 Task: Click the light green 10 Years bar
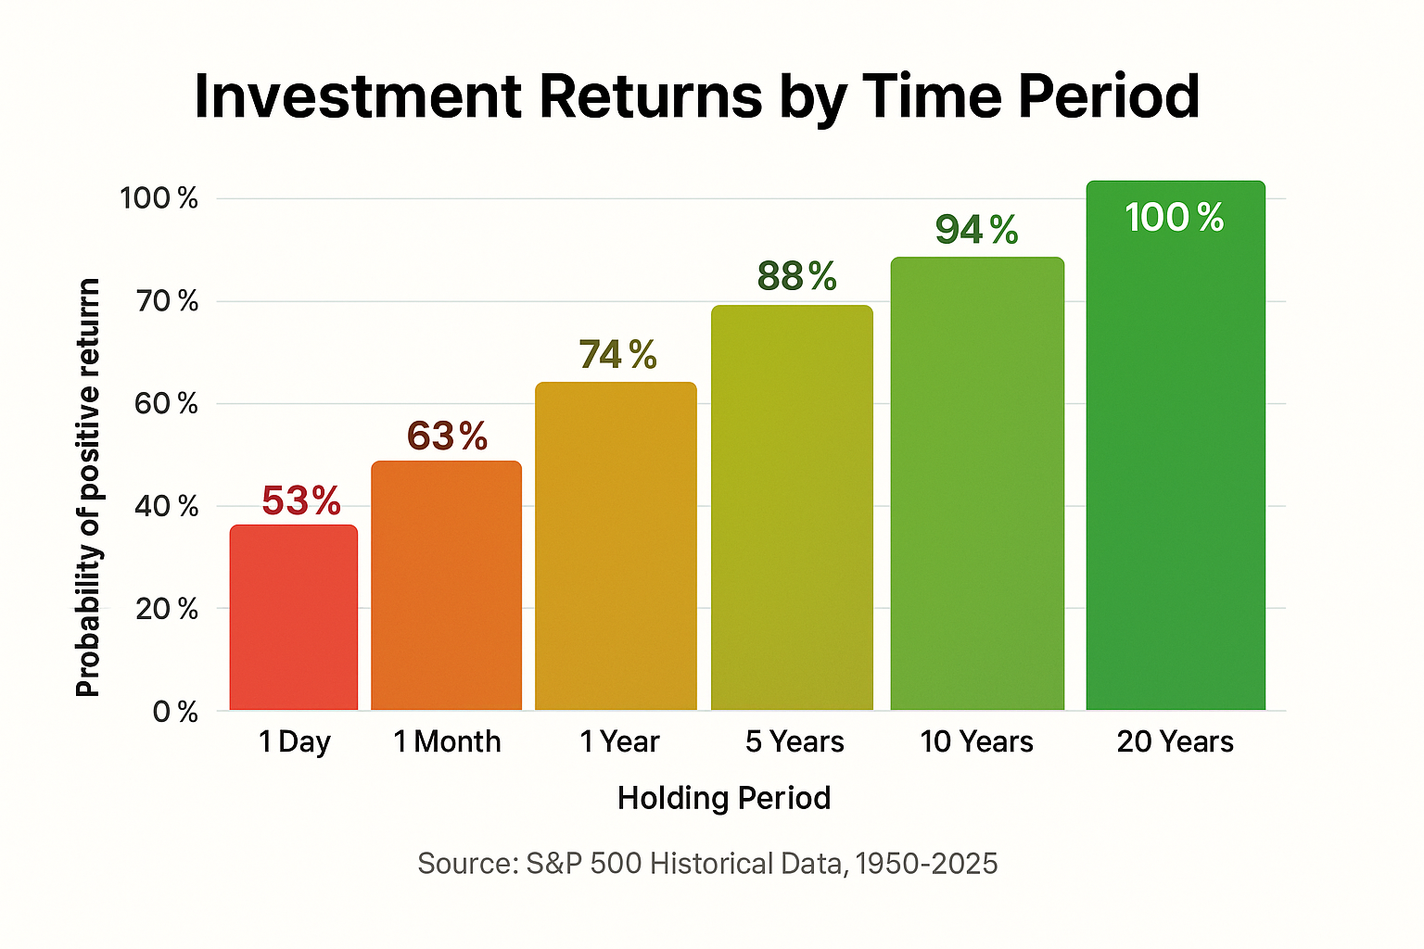977,484
